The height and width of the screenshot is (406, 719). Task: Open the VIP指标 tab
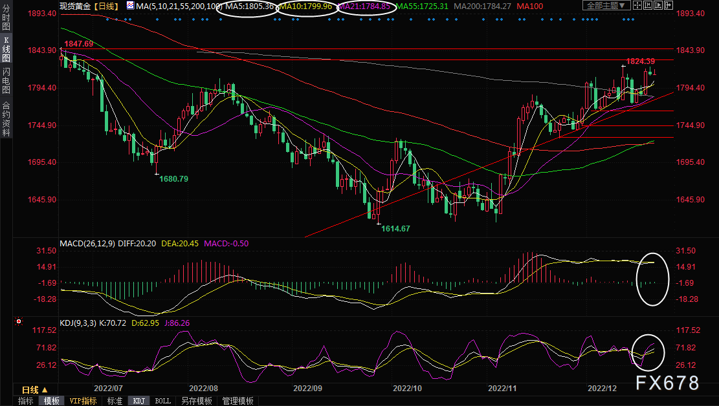tap(83, 401)
